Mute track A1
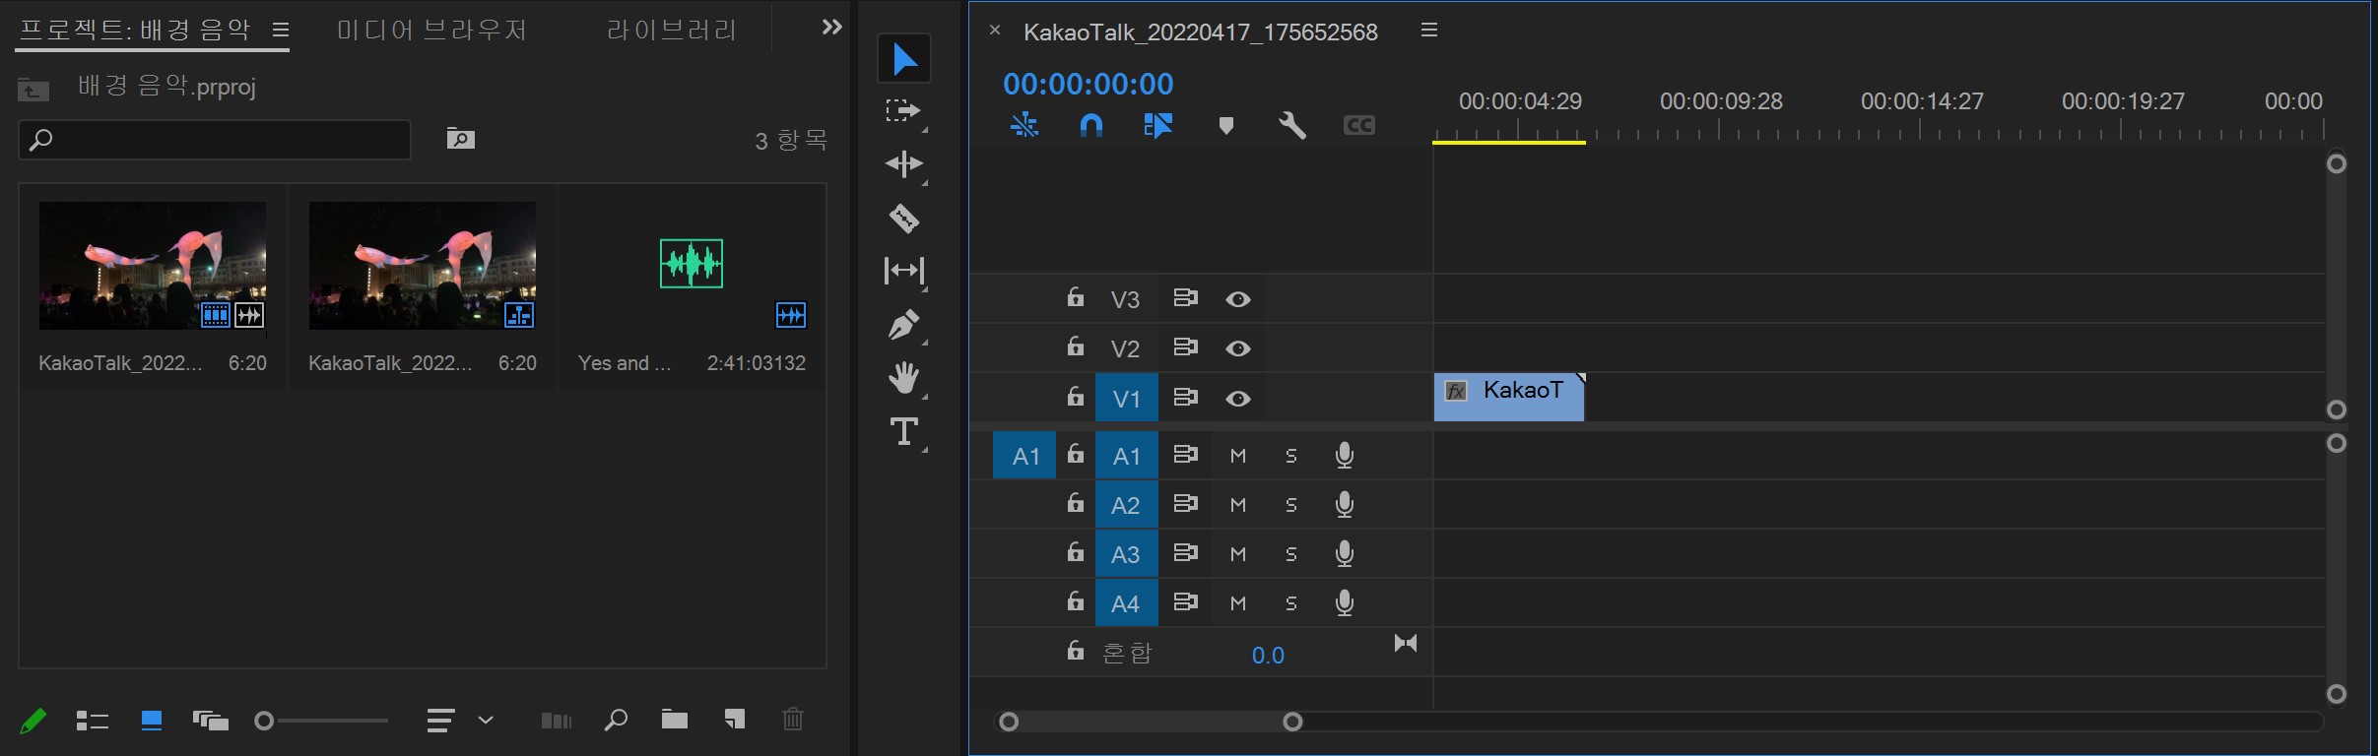 pos(1238,456)
